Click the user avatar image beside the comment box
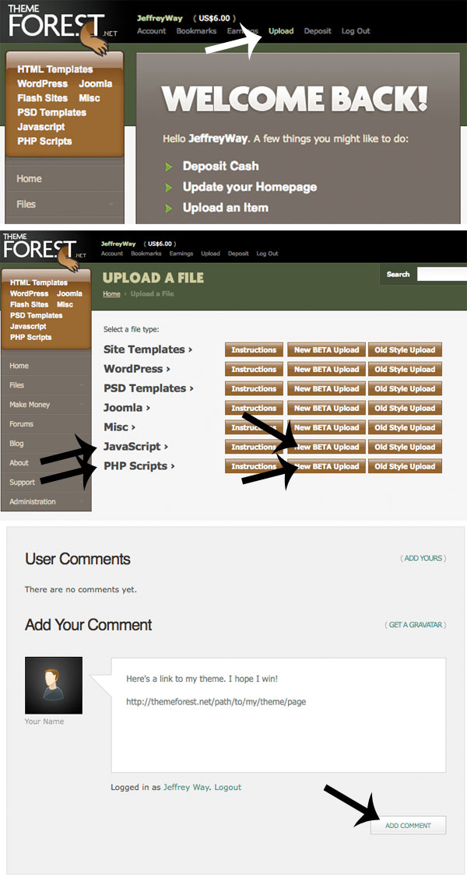This screenshot has height=881, width=467. point(54,686)
